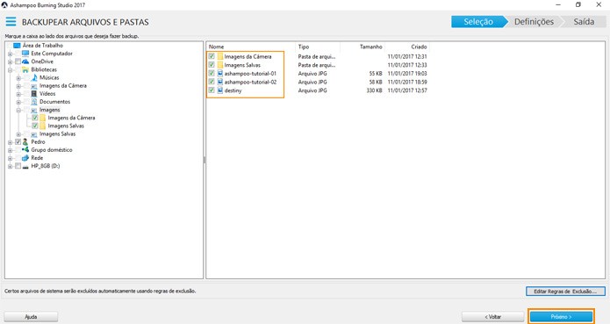The image size is (610, 324).
Task: Click the HP_8GB (D:) drive icon
Action: tap(25, 166)
